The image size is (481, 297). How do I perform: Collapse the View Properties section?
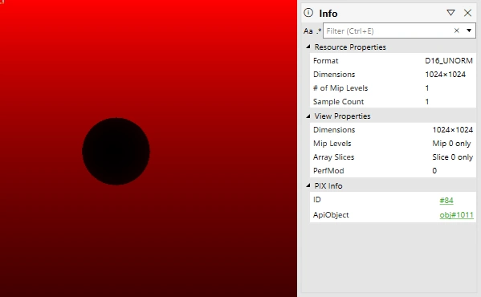pos(308,116)
